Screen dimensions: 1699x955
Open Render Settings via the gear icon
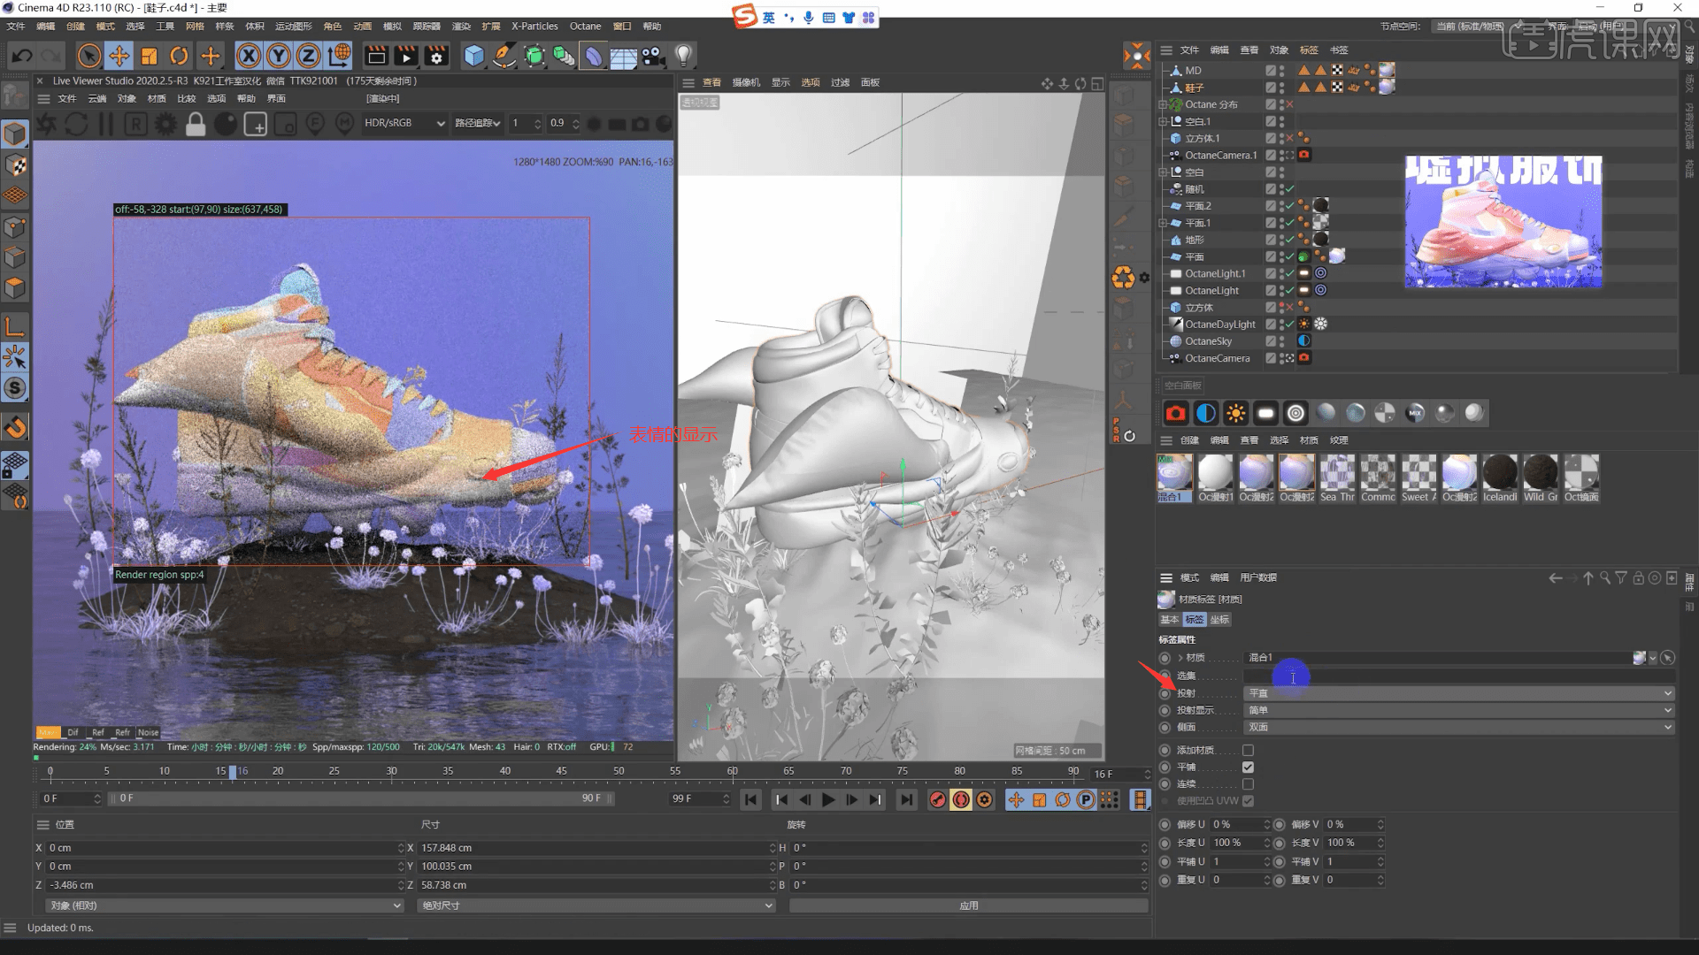[436, 56]
